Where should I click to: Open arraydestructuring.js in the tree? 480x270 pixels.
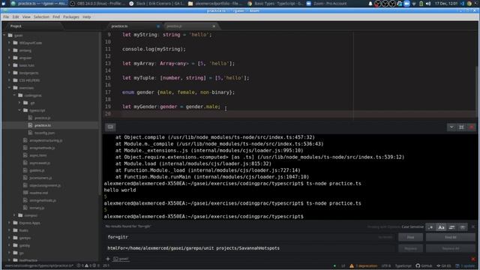point(45,140)
